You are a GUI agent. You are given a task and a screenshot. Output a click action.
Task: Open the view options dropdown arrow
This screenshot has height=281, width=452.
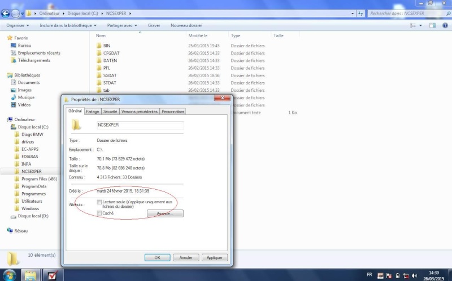point(420,25)
